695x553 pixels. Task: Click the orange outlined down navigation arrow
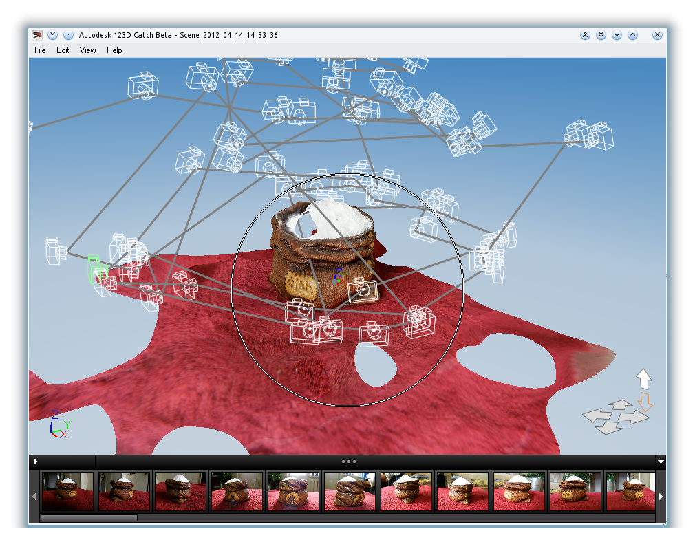click(645, 401)
